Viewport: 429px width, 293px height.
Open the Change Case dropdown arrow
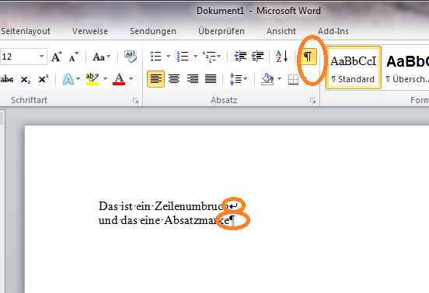(x=108, y=57)
